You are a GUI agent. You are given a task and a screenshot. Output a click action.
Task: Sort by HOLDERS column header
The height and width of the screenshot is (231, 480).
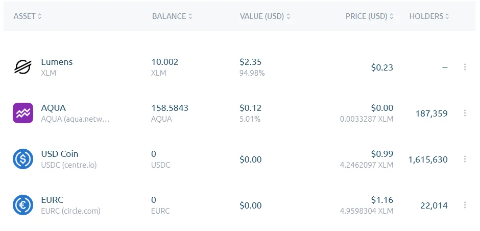tap(429, 16)
